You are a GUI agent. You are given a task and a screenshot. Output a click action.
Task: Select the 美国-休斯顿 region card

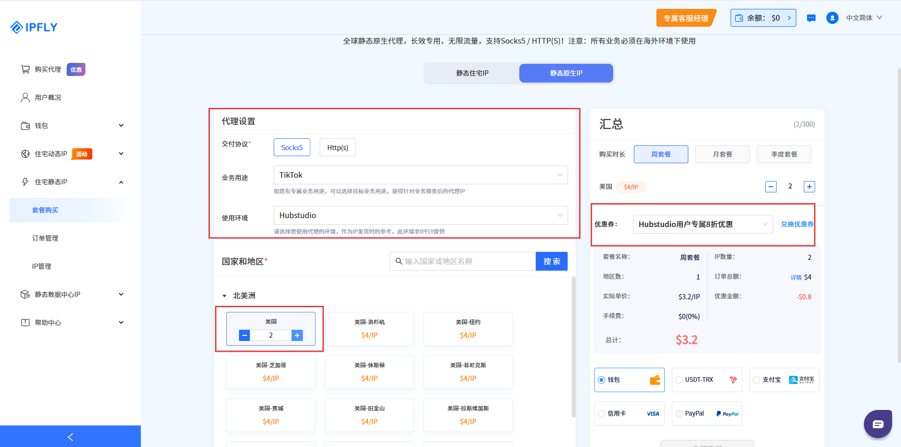point(370,372)
